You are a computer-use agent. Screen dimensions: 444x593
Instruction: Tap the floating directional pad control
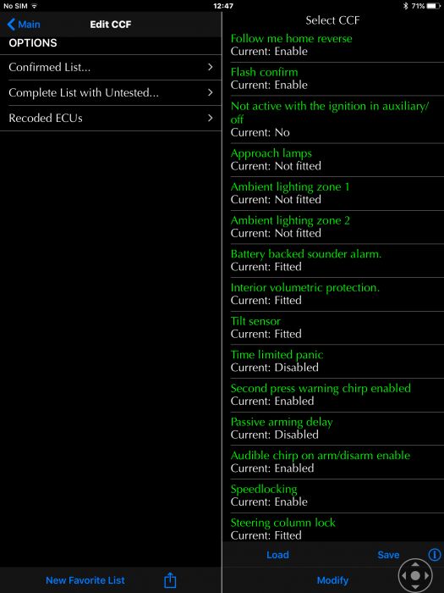pyautogui.click(x=415, y=575)
